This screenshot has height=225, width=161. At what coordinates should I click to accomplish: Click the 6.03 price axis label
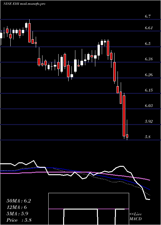[x=148, y=106]
